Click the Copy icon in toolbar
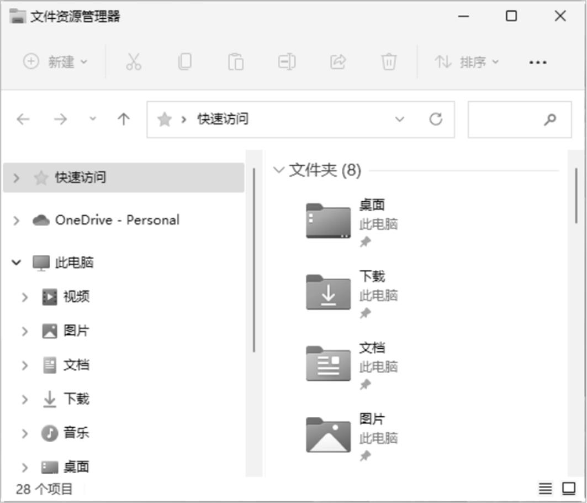The height and width of the screenshot is (503, 587). pos(184,61)
